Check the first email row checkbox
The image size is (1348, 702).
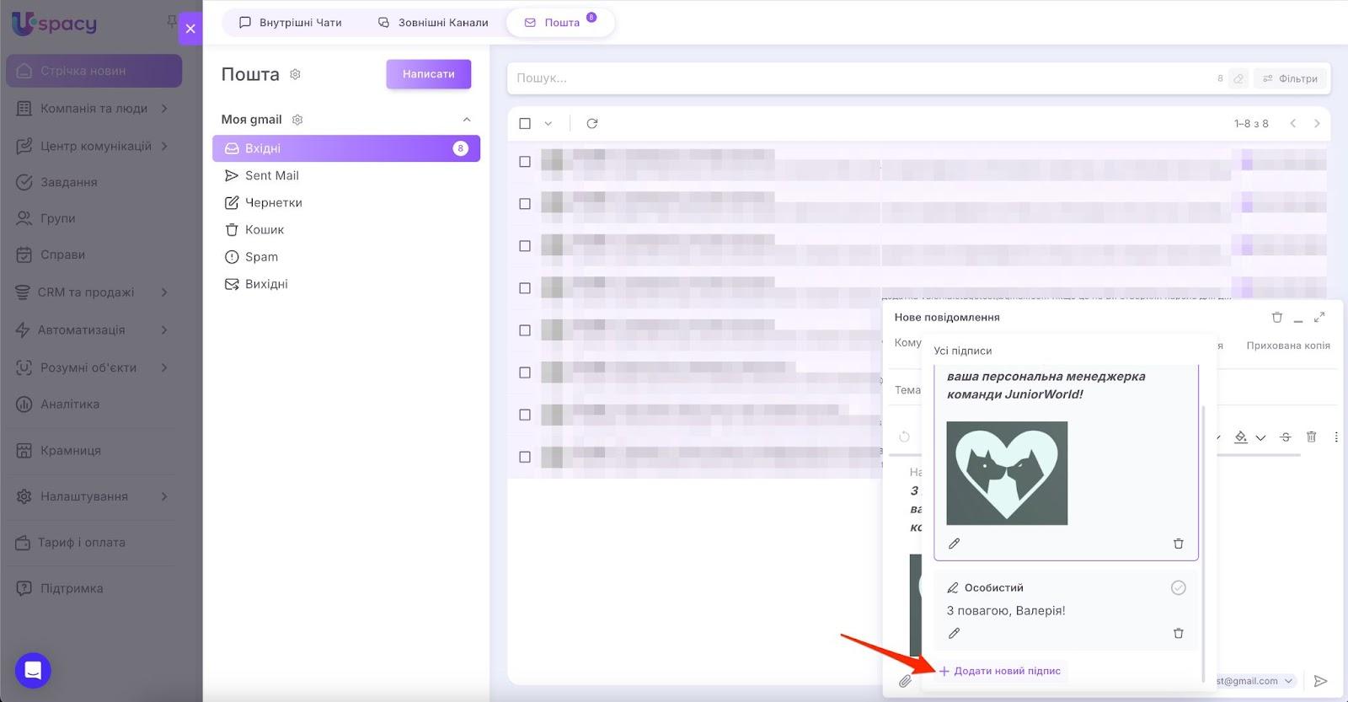[x=525, y=162]
